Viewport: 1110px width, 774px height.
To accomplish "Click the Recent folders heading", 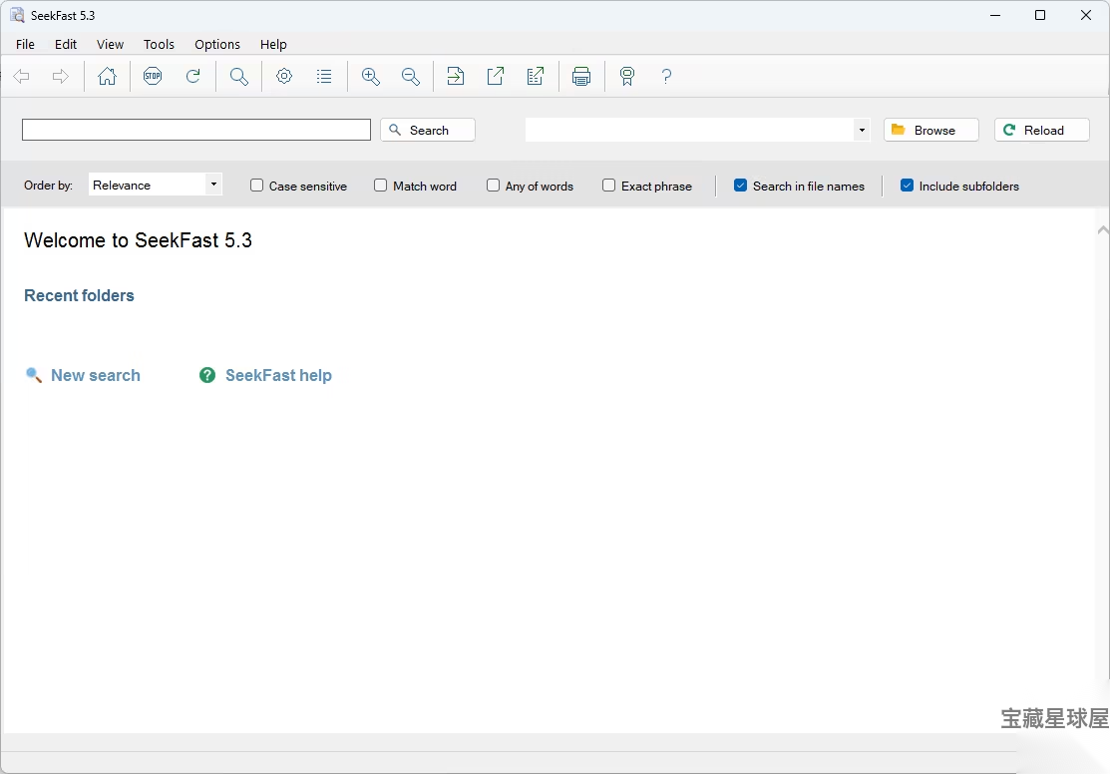I will pyautogui.click(x=80, y=295).
